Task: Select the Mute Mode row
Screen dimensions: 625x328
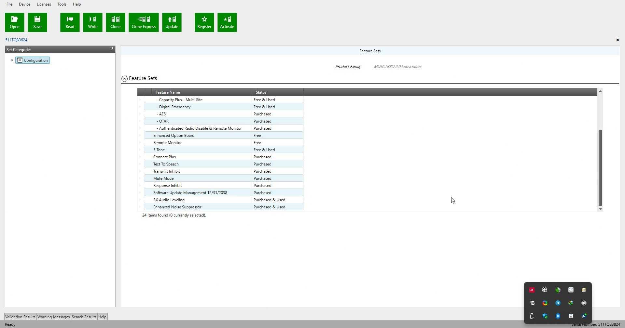Action: pos(224,178)
